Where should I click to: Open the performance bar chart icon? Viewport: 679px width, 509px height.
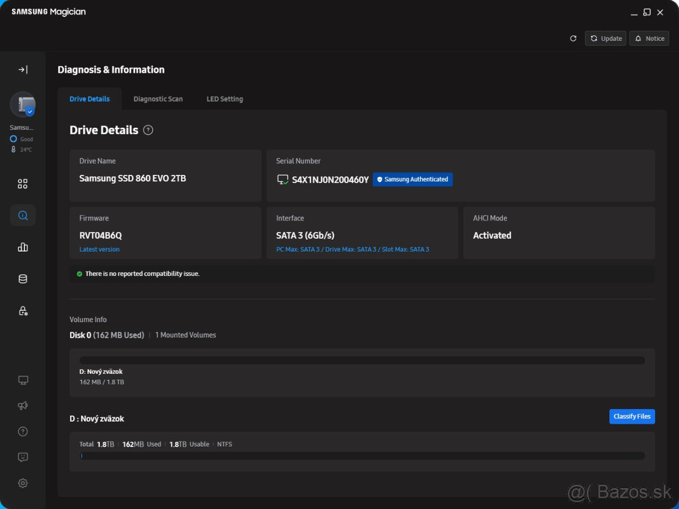point(23,247)
